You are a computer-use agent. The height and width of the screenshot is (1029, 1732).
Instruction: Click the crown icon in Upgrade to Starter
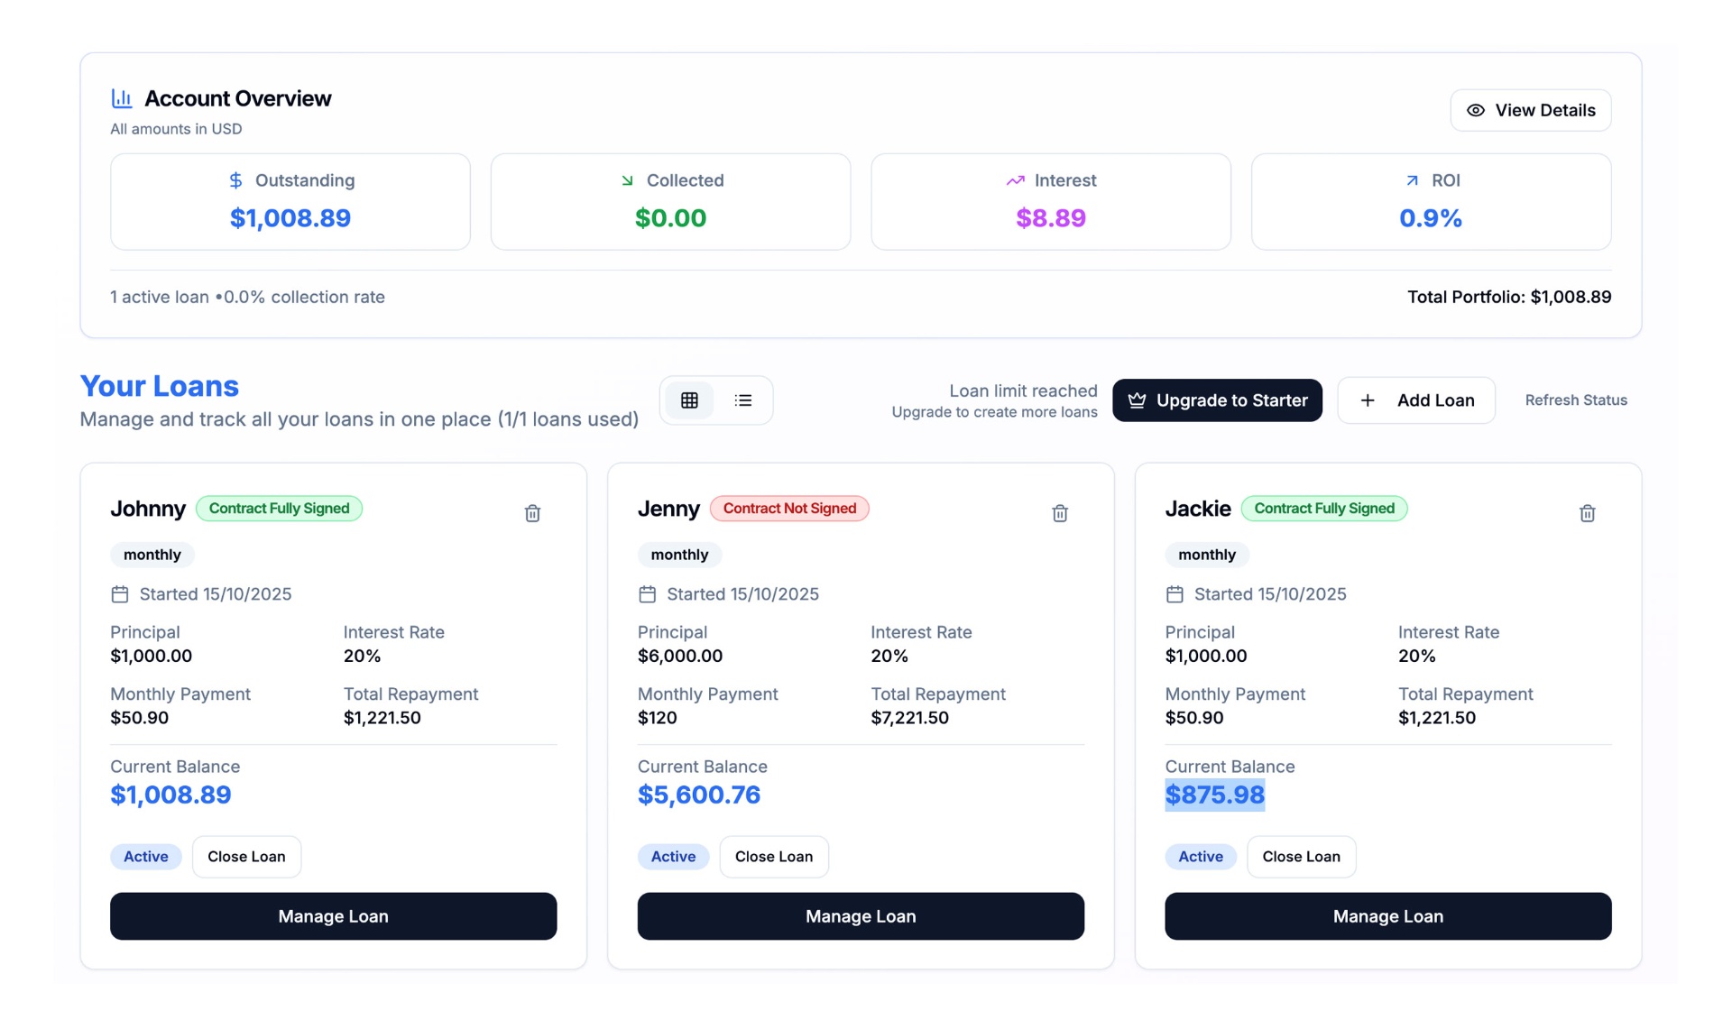coord(1137,400)
